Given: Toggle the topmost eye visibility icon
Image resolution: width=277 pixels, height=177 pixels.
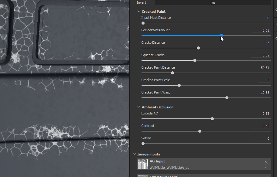Looking at the screenshot, I should [x=276, y=10].
